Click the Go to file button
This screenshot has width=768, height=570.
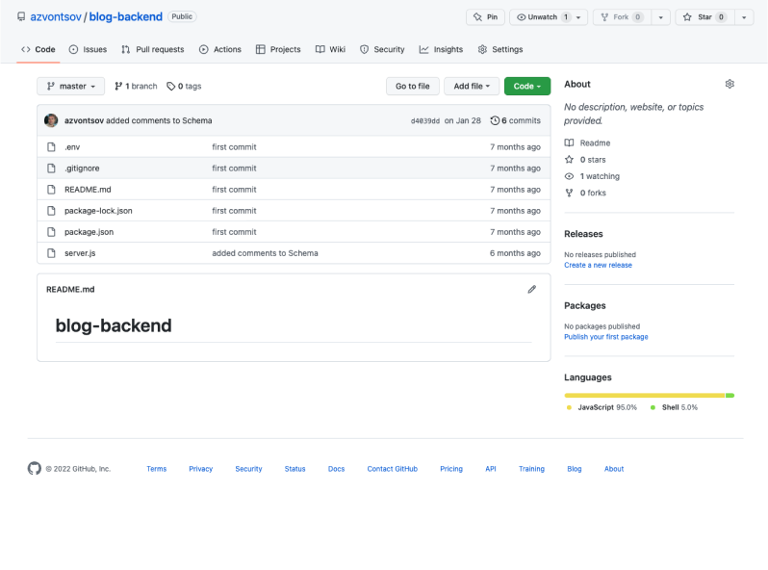[413, 87]
